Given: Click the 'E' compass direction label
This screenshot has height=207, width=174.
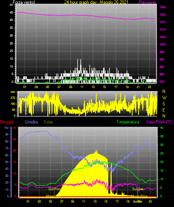Looking at the screenshot, I should (x=164, y=110).
